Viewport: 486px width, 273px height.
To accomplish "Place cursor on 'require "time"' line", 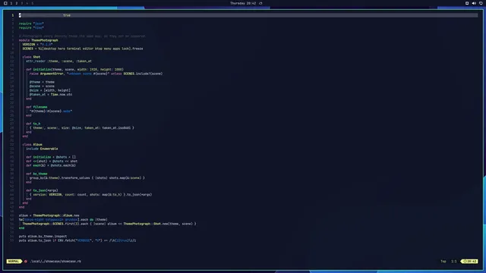I will [x=31, y=27].
